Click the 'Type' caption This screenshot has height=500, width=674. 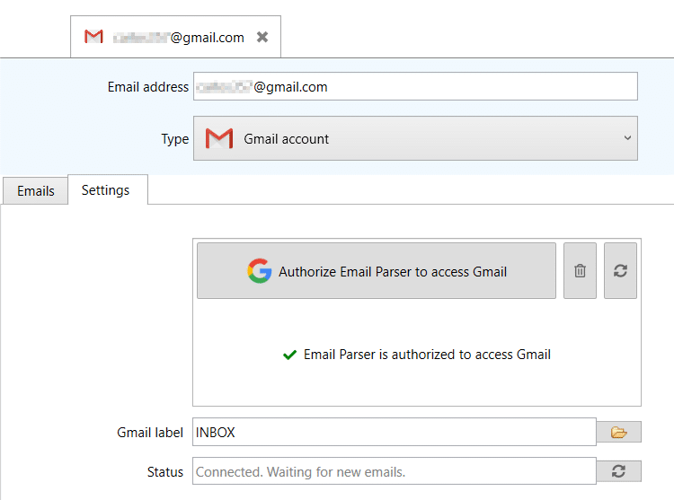coord(175,139)
